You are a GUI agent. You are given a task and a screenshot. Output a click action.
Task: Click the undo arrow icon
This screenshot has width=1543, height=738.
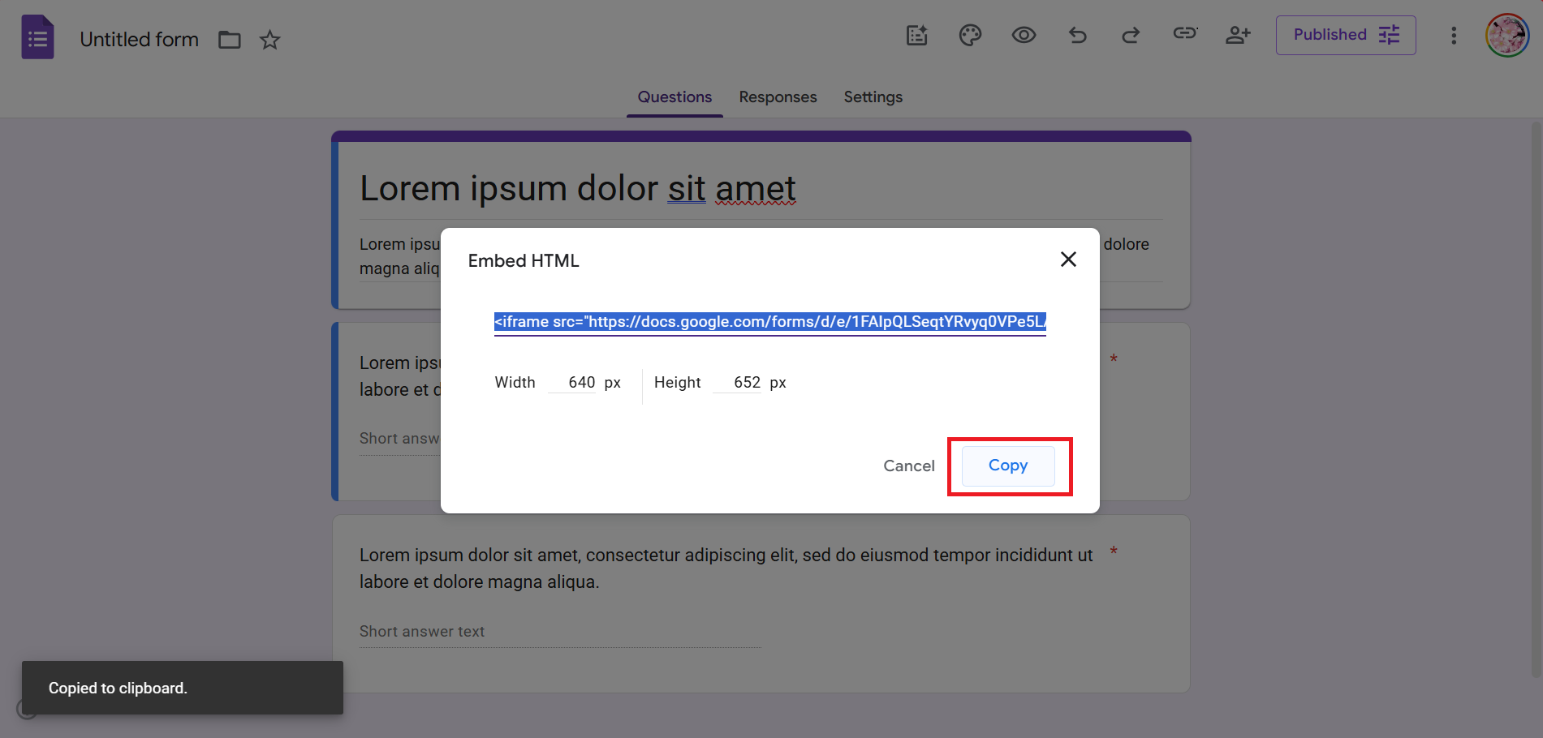click(x=1077, y=35)
